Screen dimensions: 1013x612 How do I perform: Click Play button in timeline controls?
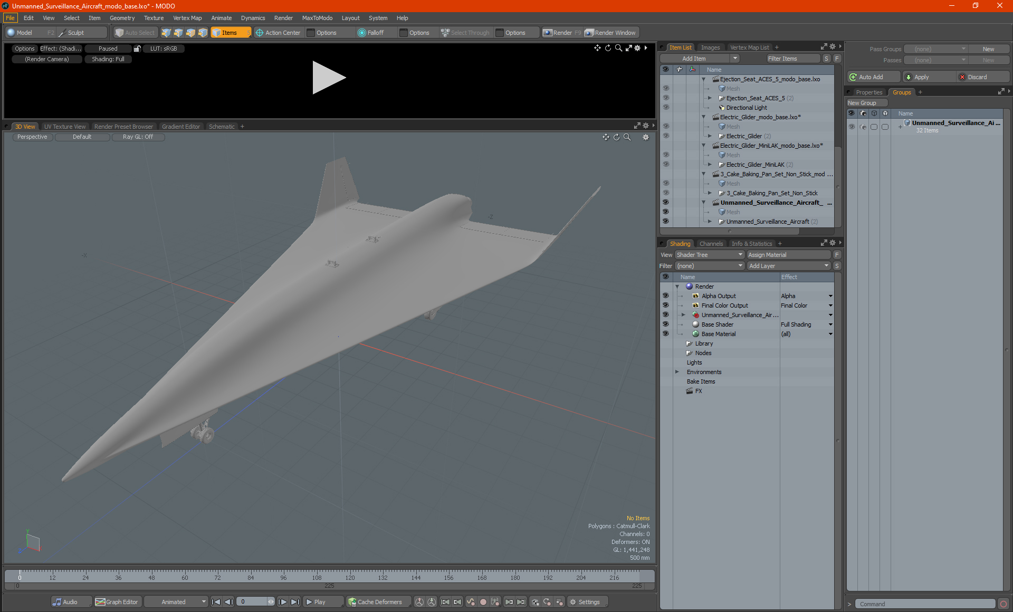tap(324, 602)
